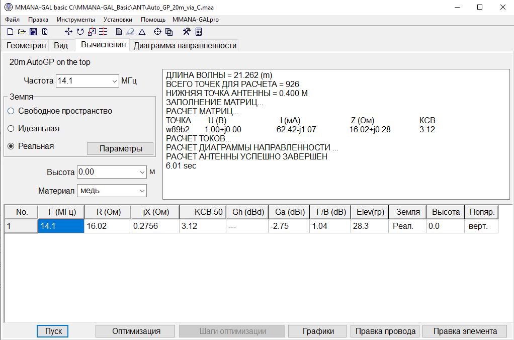Click the Rotate arrow toolbar icon
The width and height of the screenshot is (514, 340).
pyautogui.click(x=80, y=32)
